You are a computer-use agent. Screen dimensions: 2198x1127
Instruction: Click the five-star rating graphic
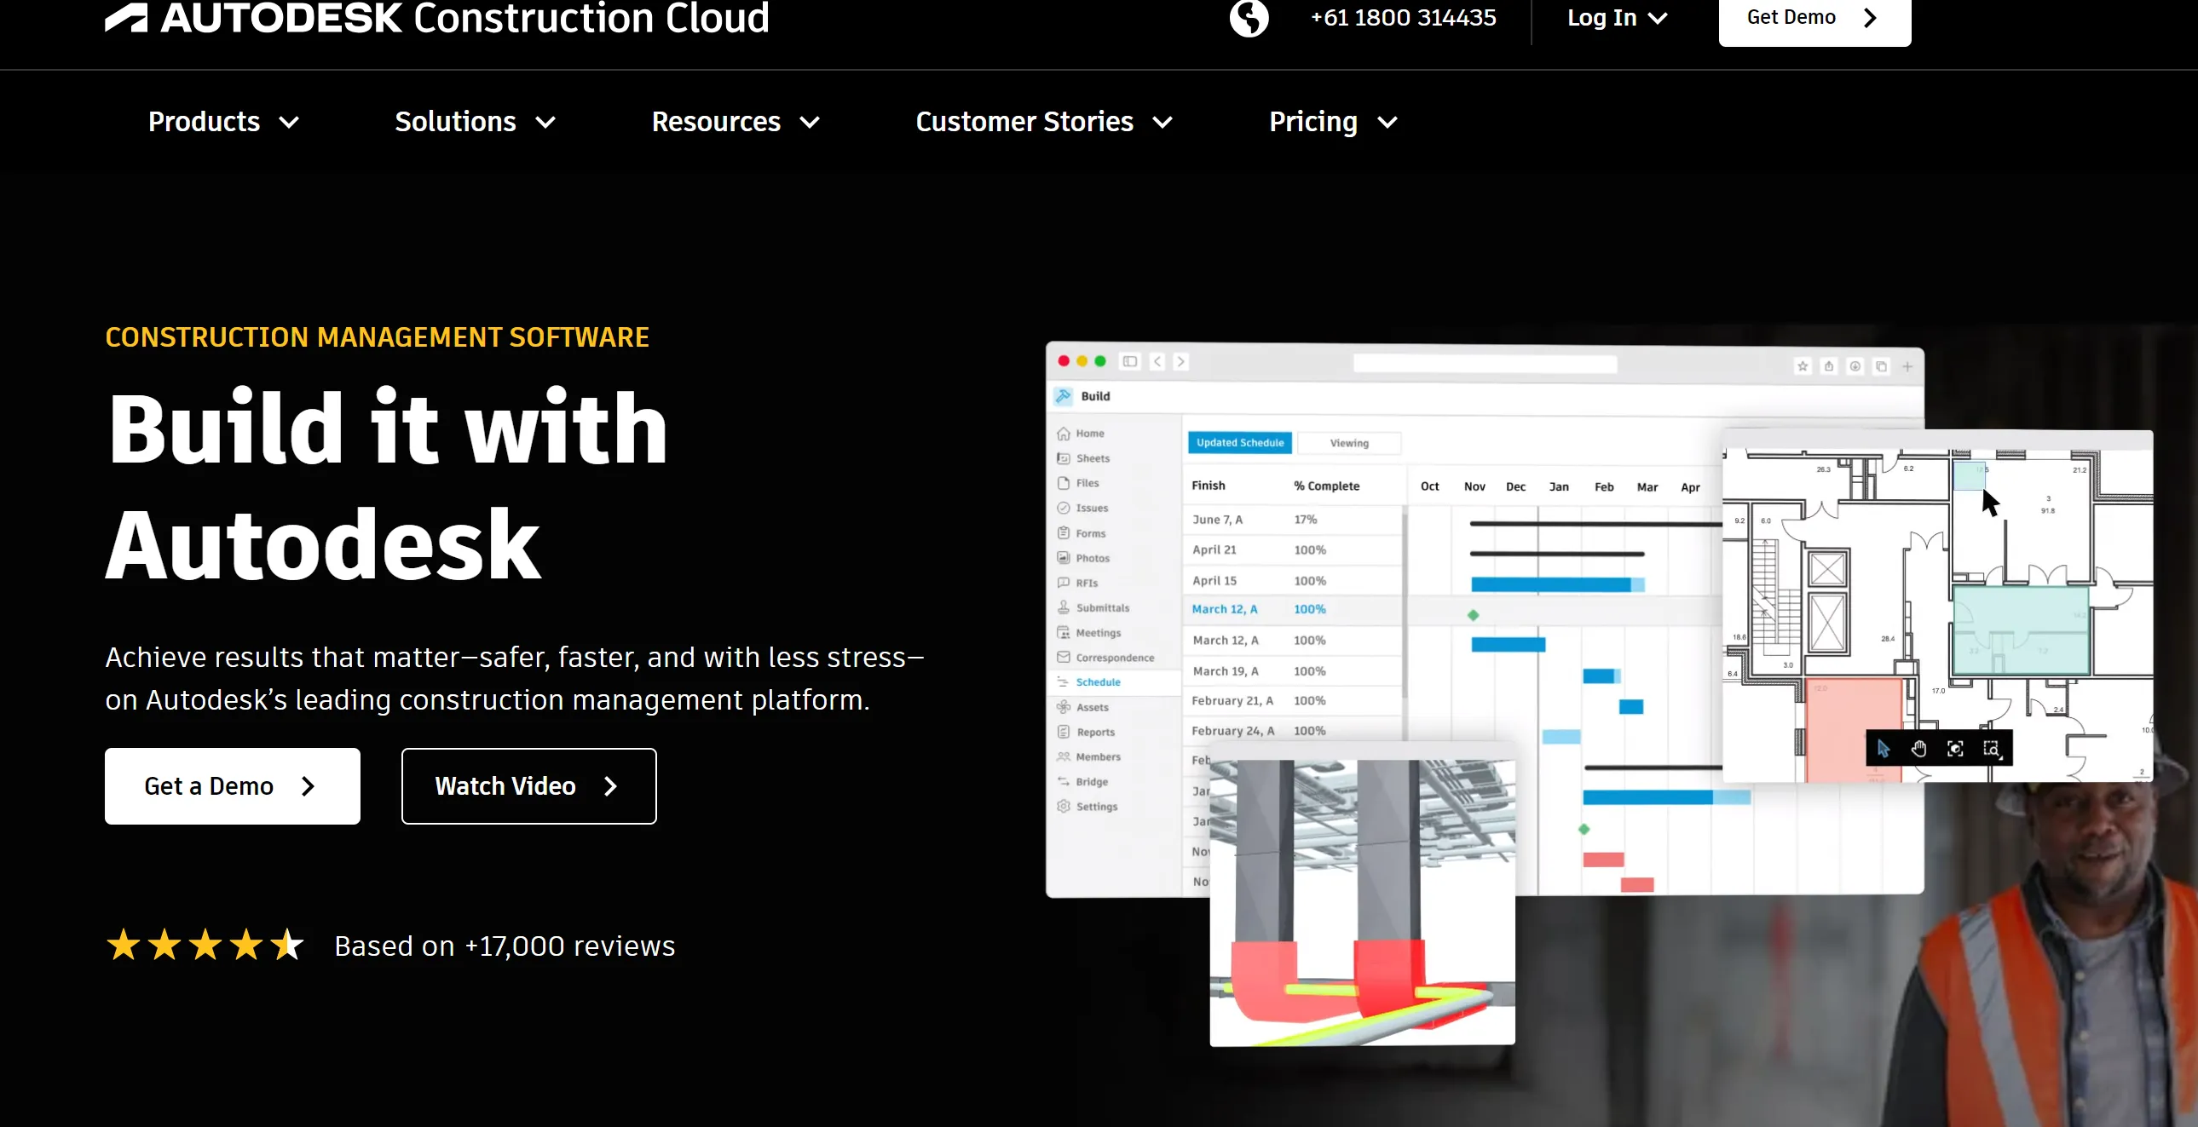(205, 946)
